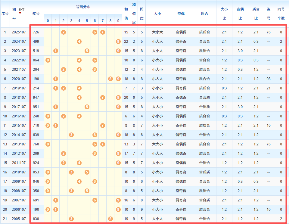Click the 和值 value 22 cell

pos(126,42)
